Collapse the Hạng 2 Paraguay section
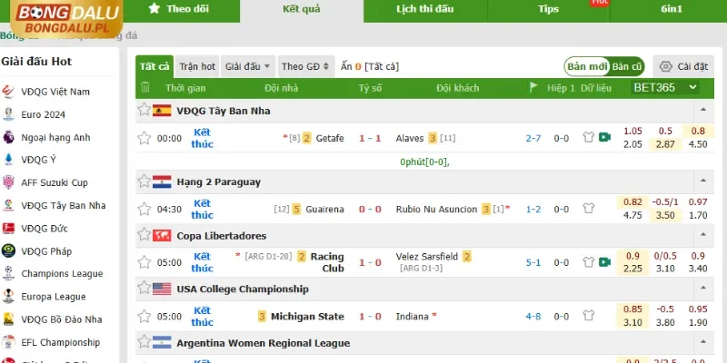 701,181
